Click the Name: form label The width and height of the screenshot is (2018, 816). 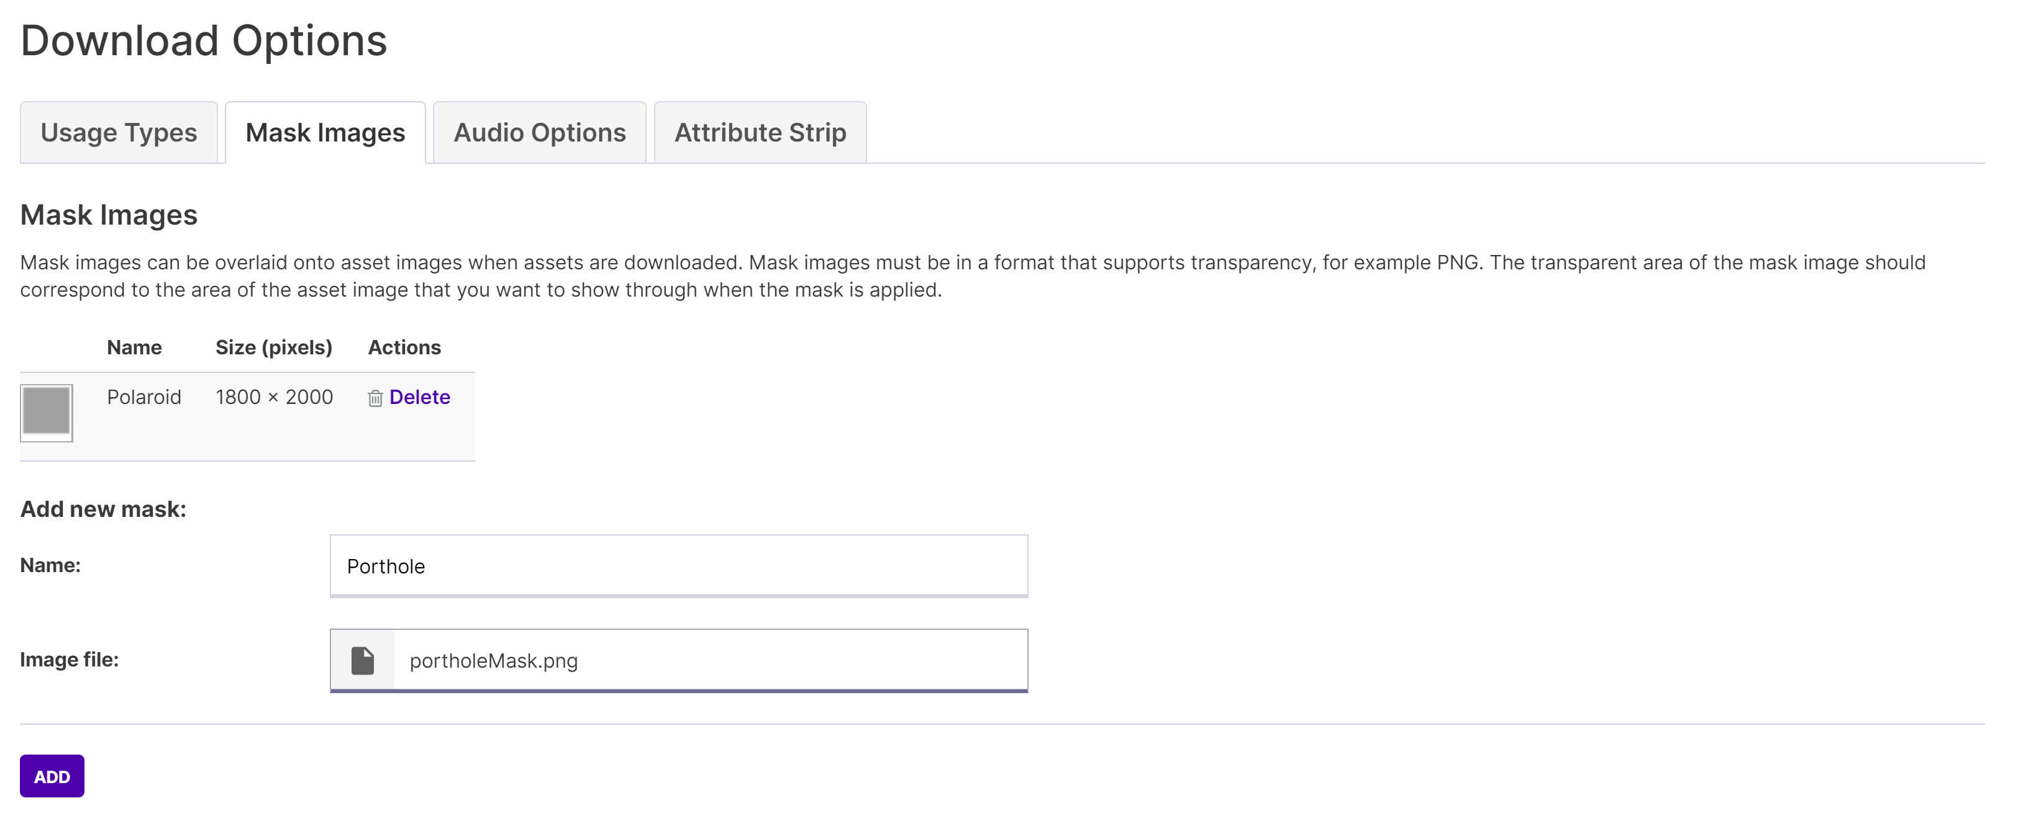tap(51, 566)
